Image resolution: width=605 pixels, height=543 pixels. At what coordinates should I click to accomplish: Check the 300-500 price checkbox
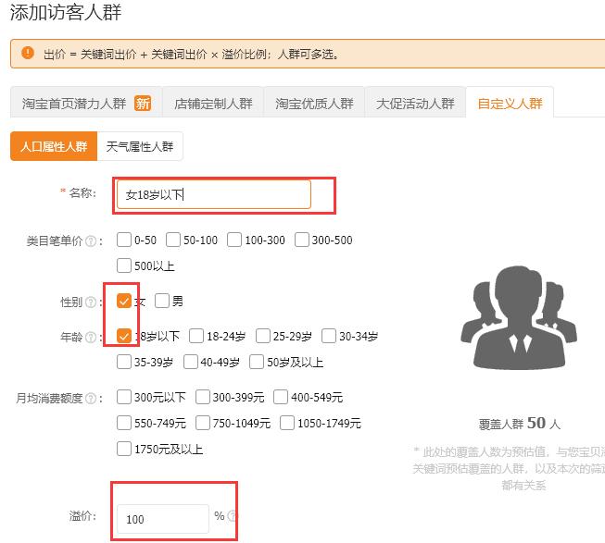pyautogui.click(x=302, y=240)
